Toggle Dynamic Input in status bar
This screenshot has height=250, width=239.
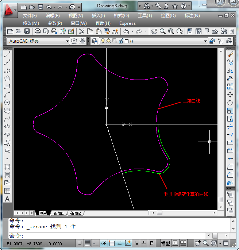click(136, 243)
